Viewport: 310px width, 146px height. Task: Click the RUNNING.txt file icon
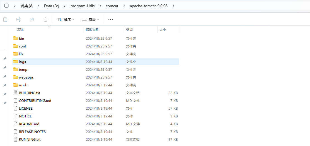[x=16, y=139]
